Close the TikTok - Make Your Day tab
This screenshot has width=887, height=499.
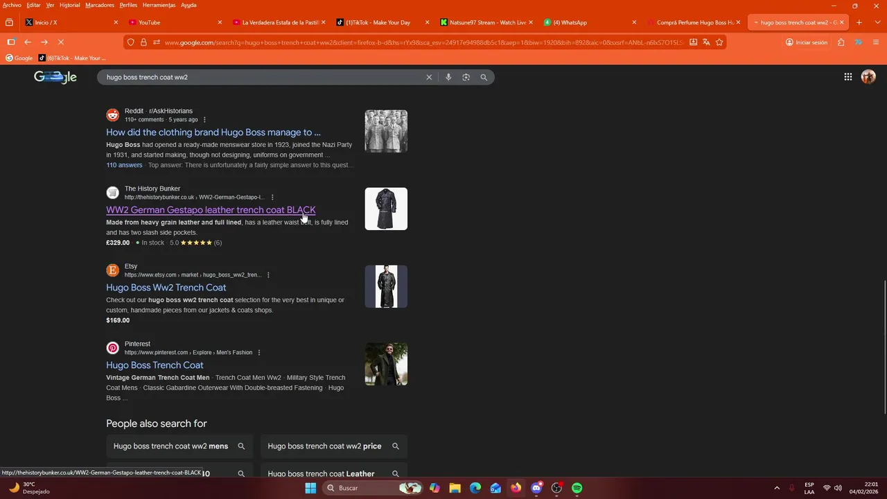[x=427, y=22]
